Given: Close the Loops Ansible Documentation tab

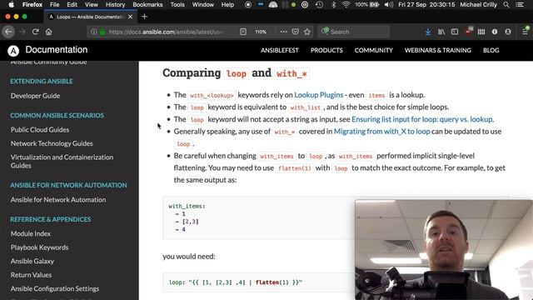Looking at the screenshot, I should (130, 17).
